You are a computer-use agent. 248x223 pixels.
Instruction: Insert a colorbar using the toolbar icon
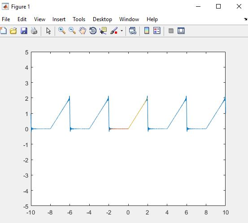(x=147, y=31)
